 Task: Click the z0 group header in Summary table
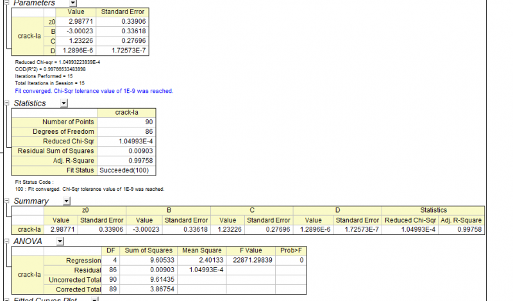pyautogui.click(x=85, y=211)
